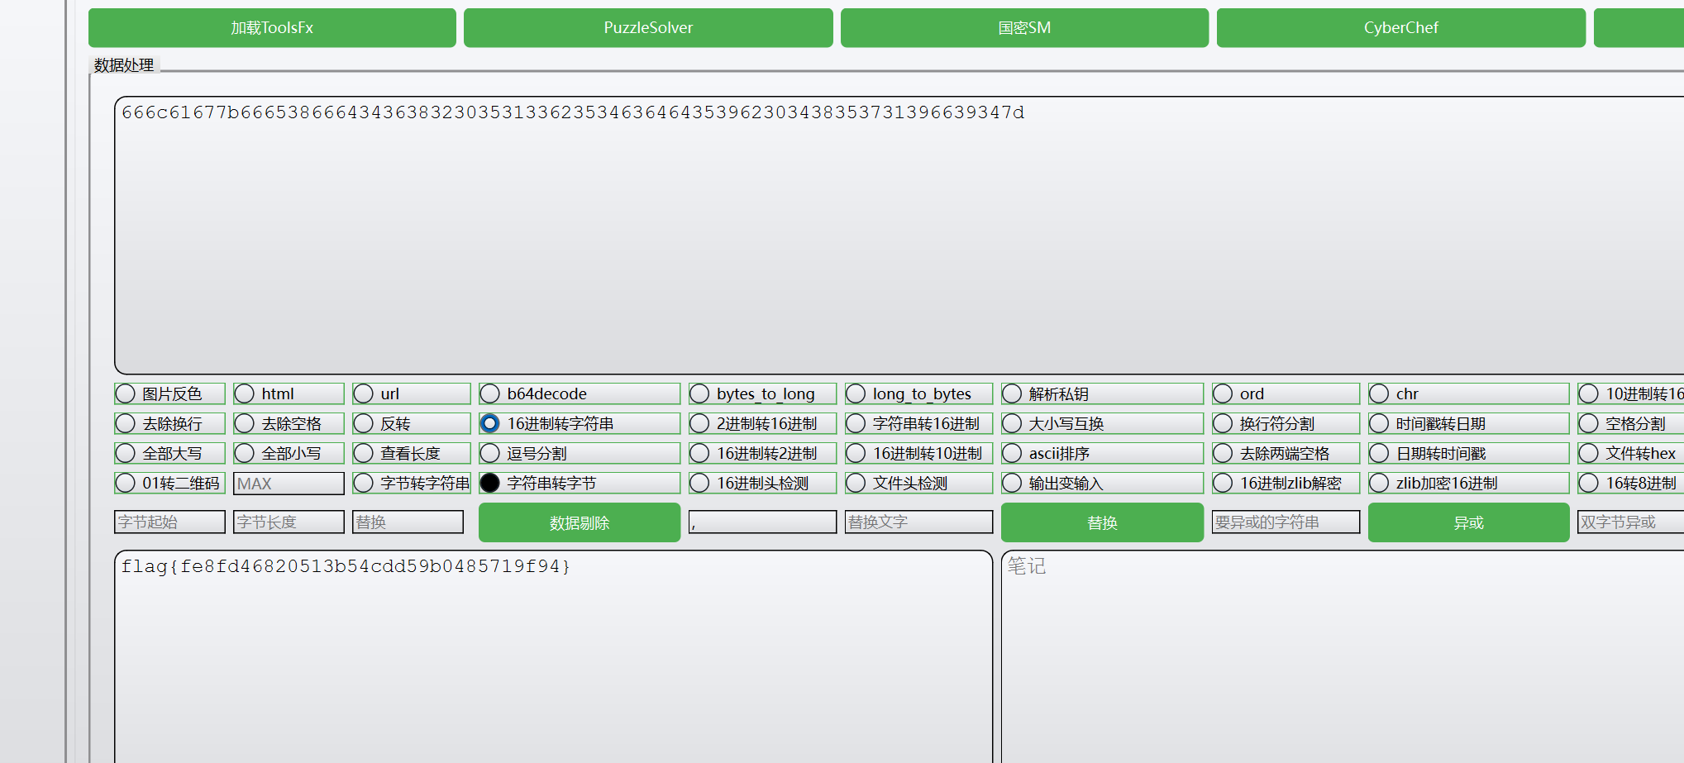
Task: Click the 替换文字 input field
Action: tap(918, 522)
